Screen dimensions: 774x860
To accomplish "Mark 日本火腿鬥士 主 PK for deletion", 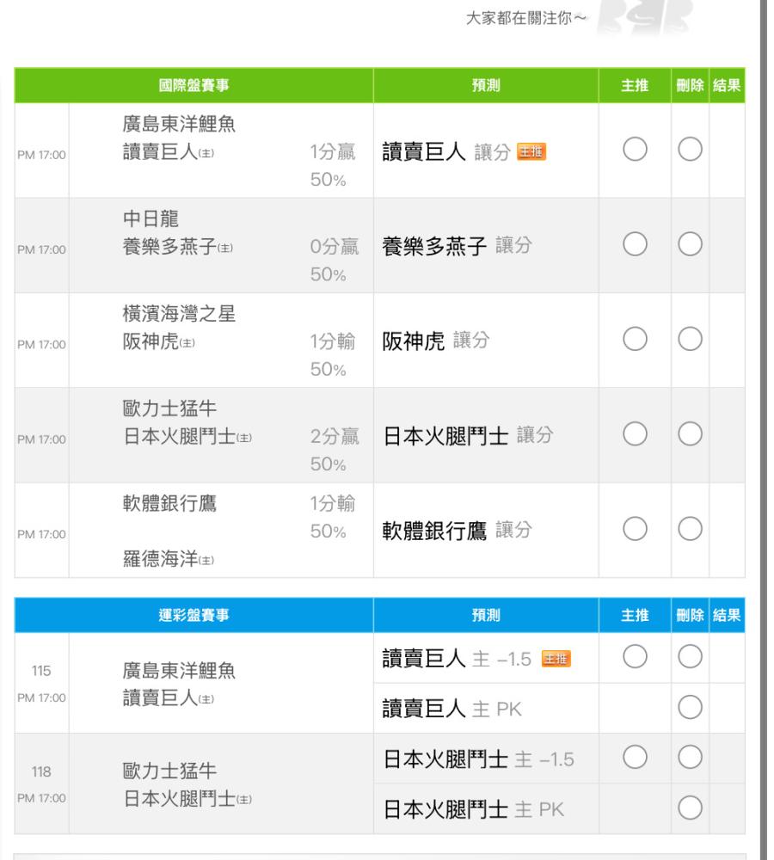I will (690, 808).
